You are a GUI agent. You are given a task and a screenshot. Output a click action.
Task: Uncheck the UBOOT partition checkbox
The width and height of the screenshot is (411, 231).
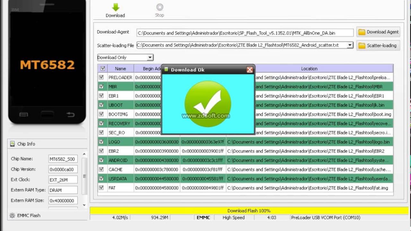pos(101,105)
